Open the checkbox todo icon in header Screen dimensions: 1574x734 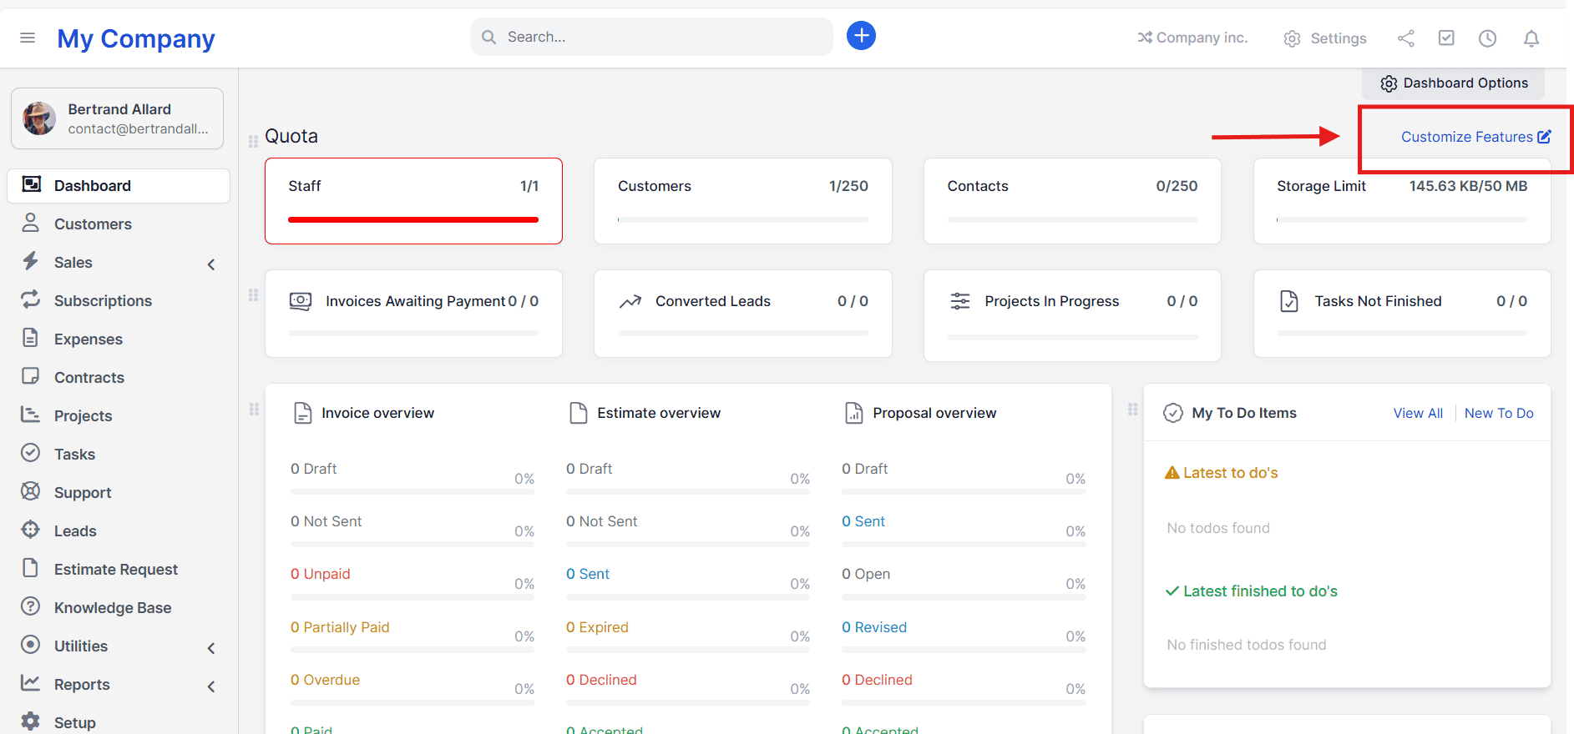coord(1446,38)
